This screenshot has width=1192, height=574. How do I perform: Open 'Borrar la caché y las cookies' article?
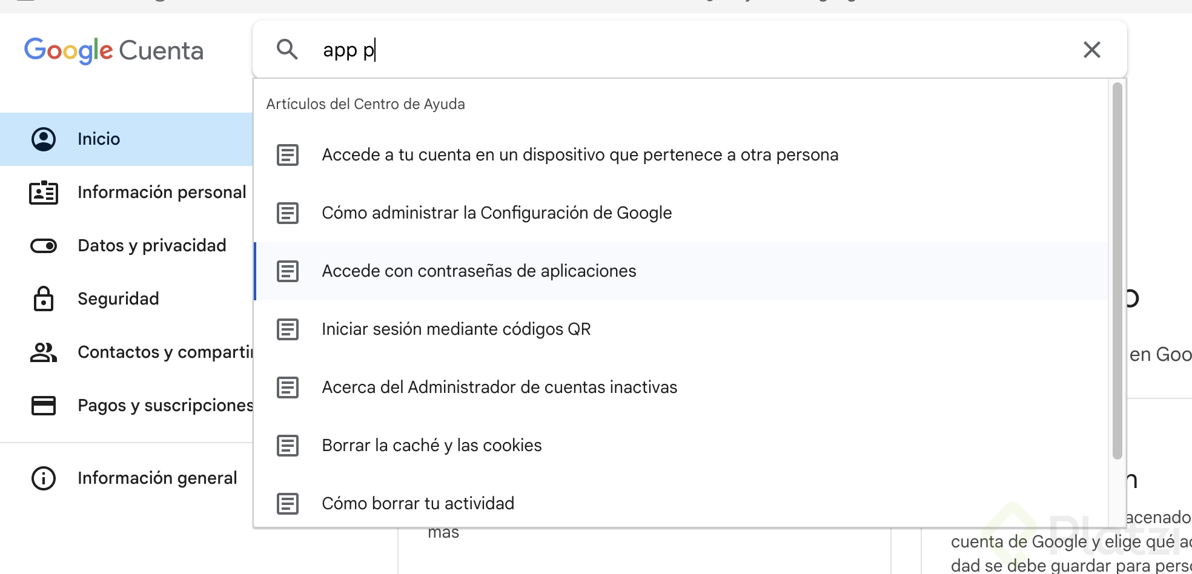click(431, 446)
